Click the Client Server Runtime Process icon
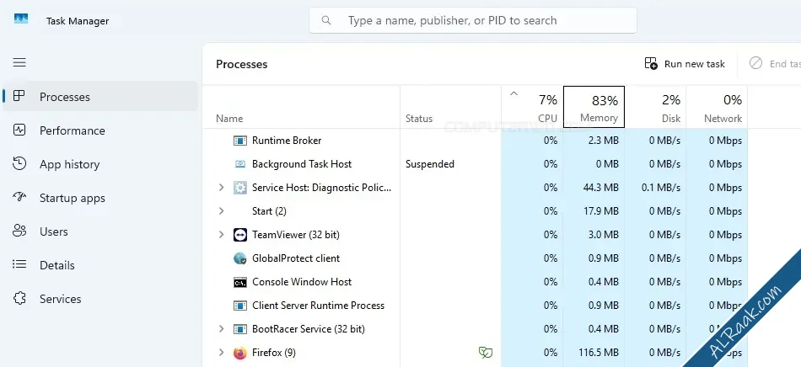This screenshot has height=367, width=801. pos(240,306)
